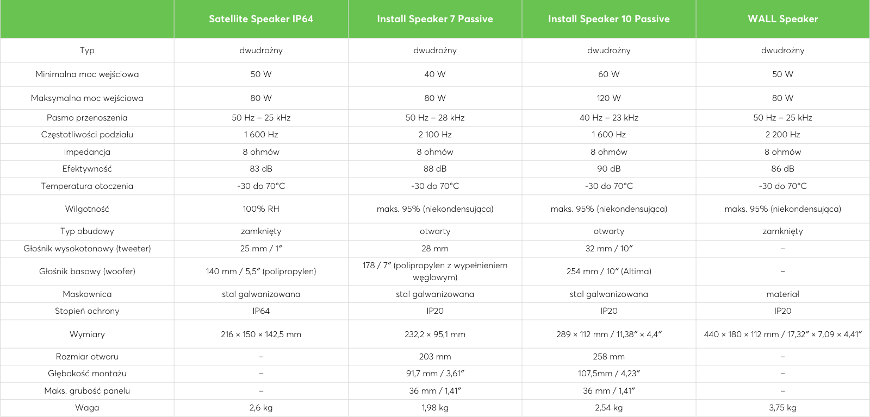Click the 100% RH humidity cell
The width and height of the screenshot is (870, 417).
pyautogui.click(x=261, y=209)
